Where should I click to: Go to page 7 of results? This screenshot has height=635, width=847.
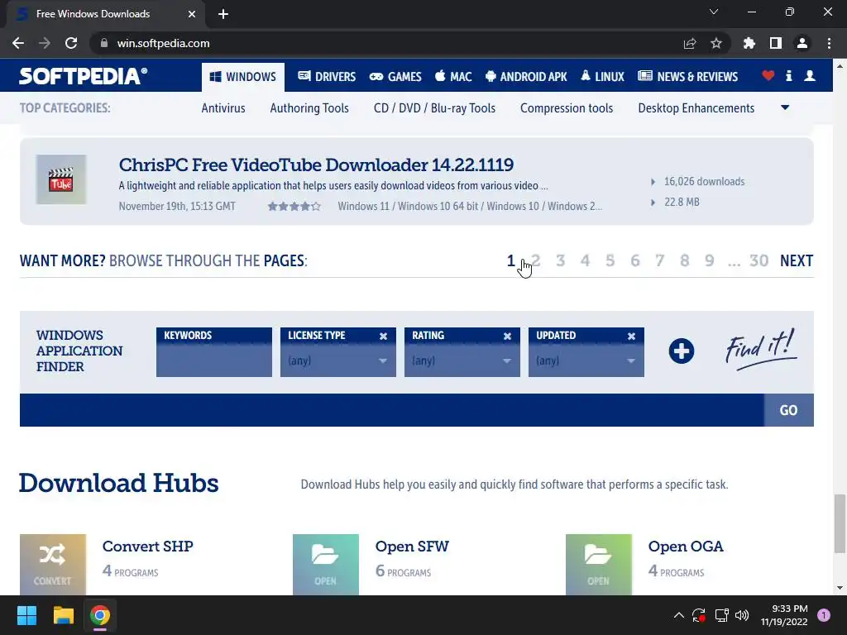click(x=659, y=260)
